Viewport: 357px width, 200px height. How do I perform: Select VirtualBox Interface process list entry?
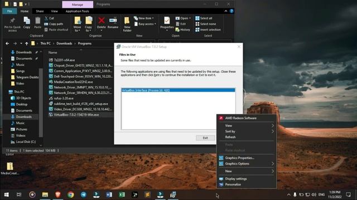pos(178,90)
